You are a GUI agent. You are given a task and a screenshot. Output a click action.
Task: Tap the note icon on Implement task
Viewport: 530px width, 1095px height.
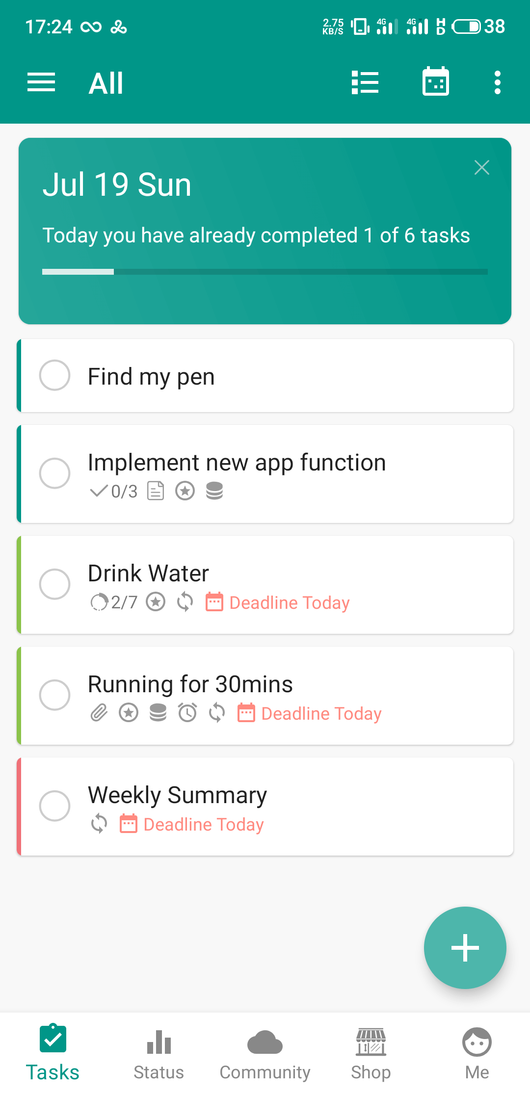coord(156,491)
